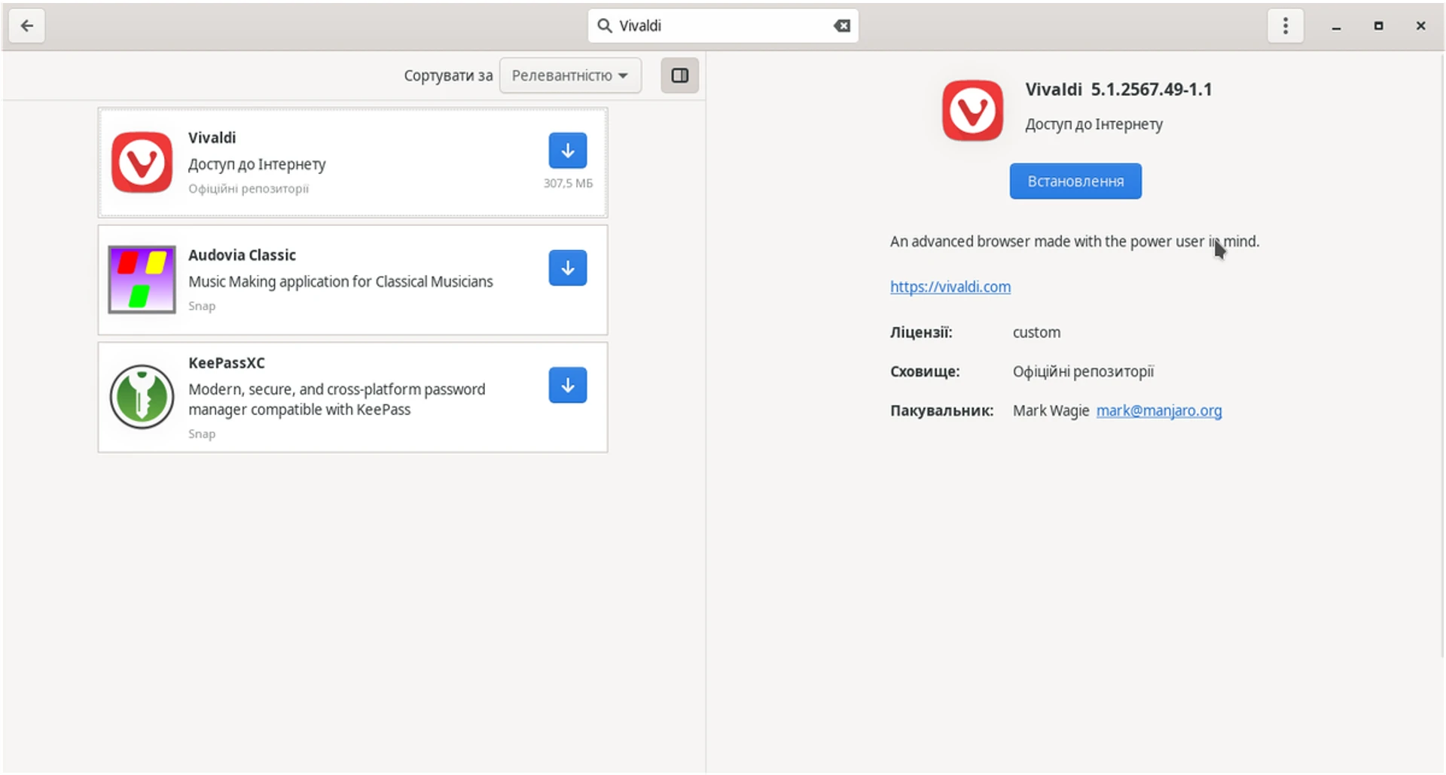1446x775 pixels.
Task: Click Vivaldi icon in results list
Action: coord(142,163)
